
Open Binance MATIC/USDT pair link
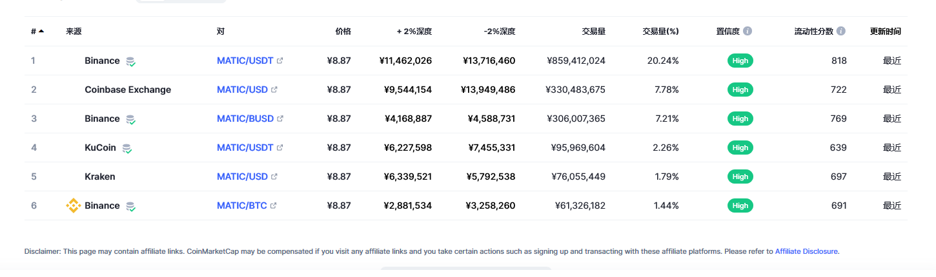(x=245, y=61)
